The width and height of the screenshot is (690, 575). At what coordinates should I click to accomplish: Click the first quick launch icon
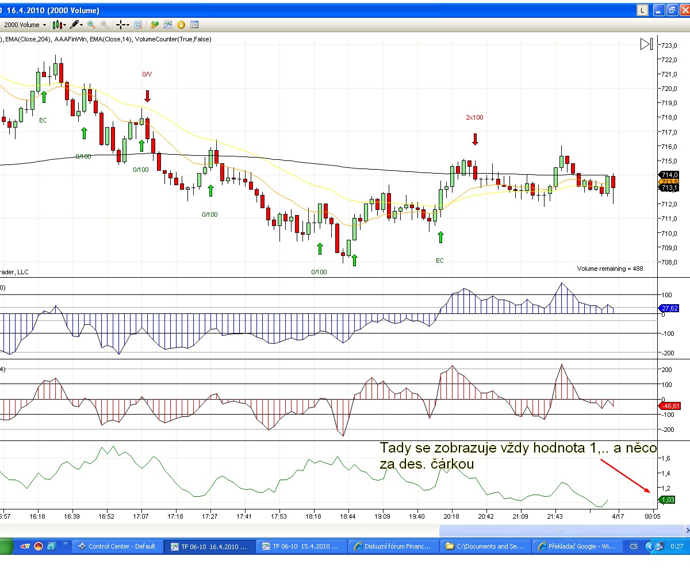tap(25, 546)
